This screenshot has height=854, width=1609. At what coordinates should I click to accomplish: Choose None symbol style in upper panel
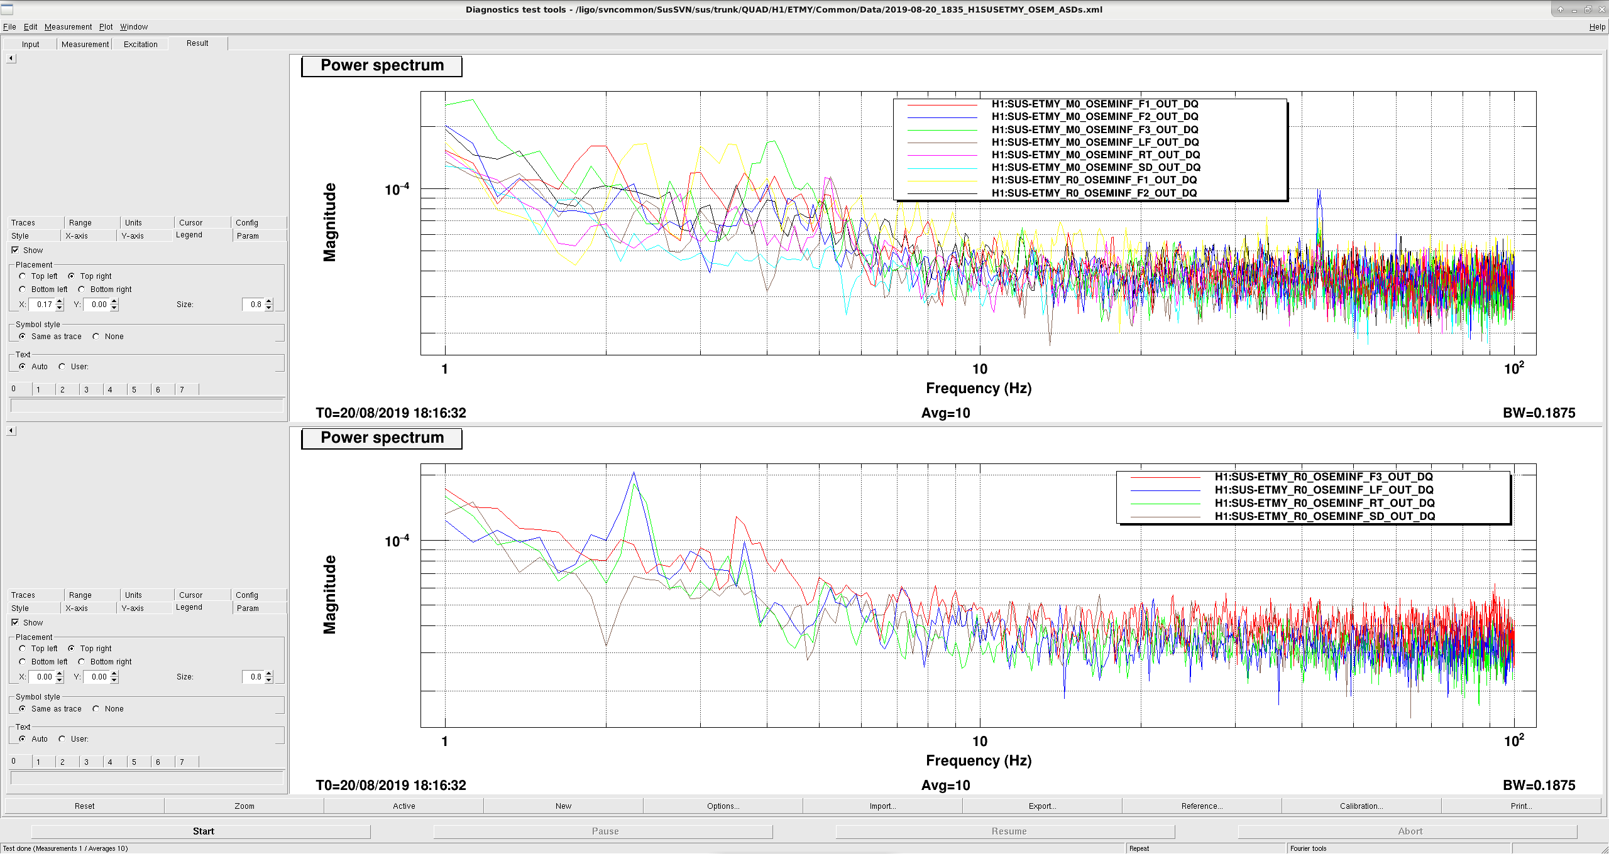(x=96, y=337)
